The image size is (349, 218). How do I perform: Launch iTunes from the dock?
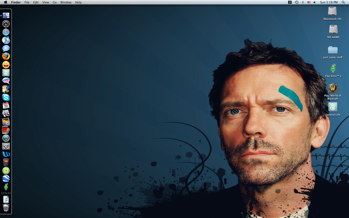pyautogui.click(x=6, y=40)
